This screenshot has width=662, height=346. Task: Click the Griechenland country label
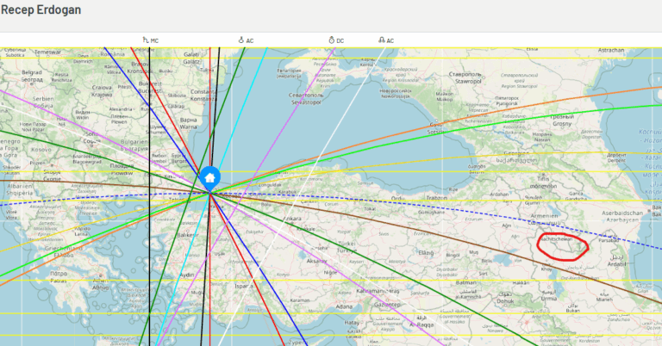(65, 249)
